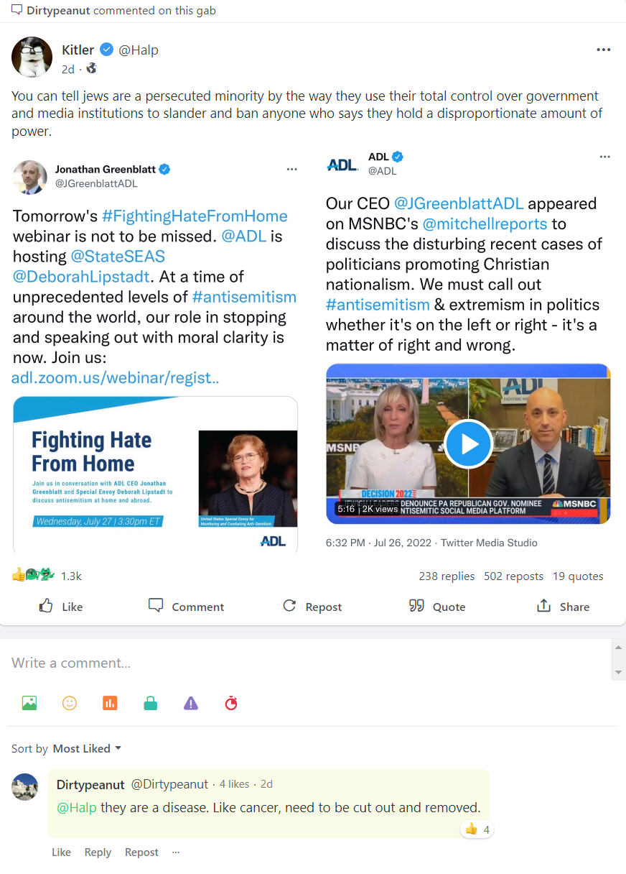Open the Sort by Most Liked dropdown
Image resolution: width=626 pixels, height=874 pixels.
point(87,748)
